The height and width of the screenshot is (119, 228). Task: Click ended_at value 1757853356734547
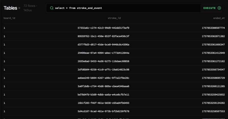point(213,70)
